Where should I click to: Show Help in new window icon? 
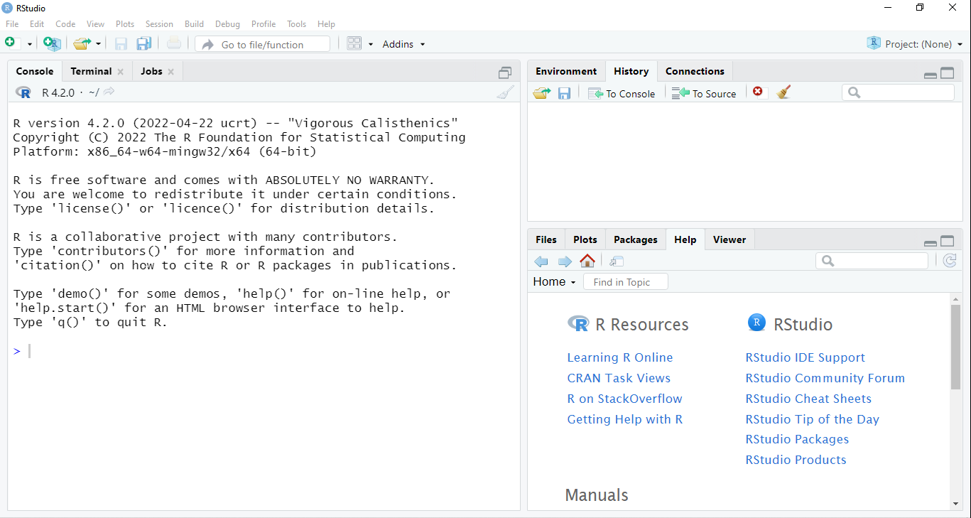(x=617, y=261)
